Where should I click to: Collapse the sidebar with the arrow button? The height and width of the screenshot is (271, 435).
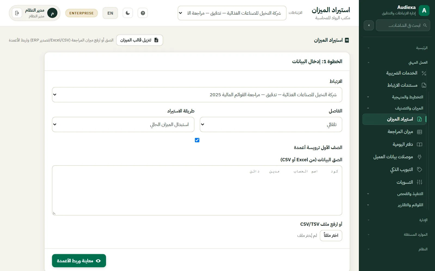[x=369, y=25]
